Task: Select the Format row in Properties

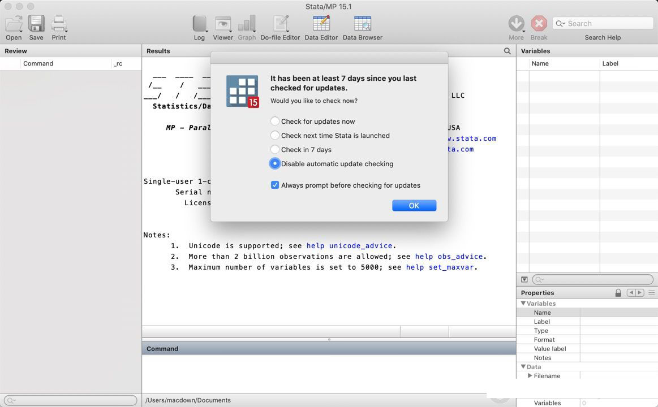Action: click(x=587, y=340)
